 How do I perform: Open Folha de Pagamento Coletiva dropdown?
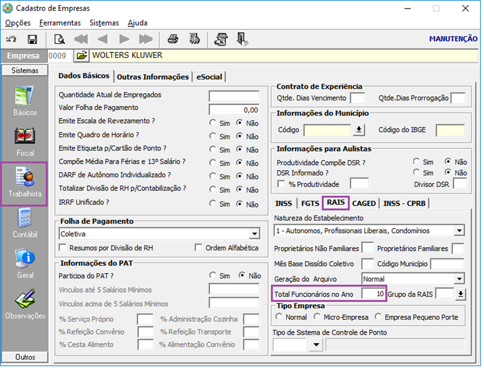tap(254, 234)
